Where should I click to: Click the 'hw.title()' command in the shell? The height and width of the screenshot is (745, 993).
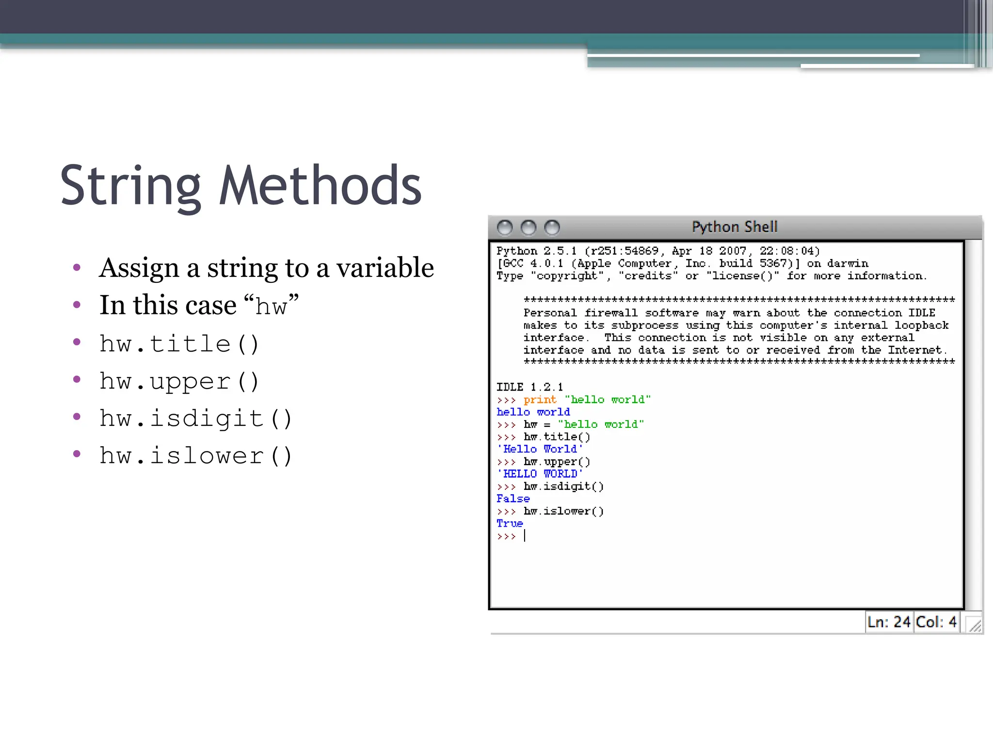click(x=557, y=437)
